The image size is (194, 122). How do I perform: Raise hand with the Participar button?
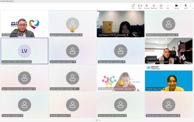(x=147, y=6)
